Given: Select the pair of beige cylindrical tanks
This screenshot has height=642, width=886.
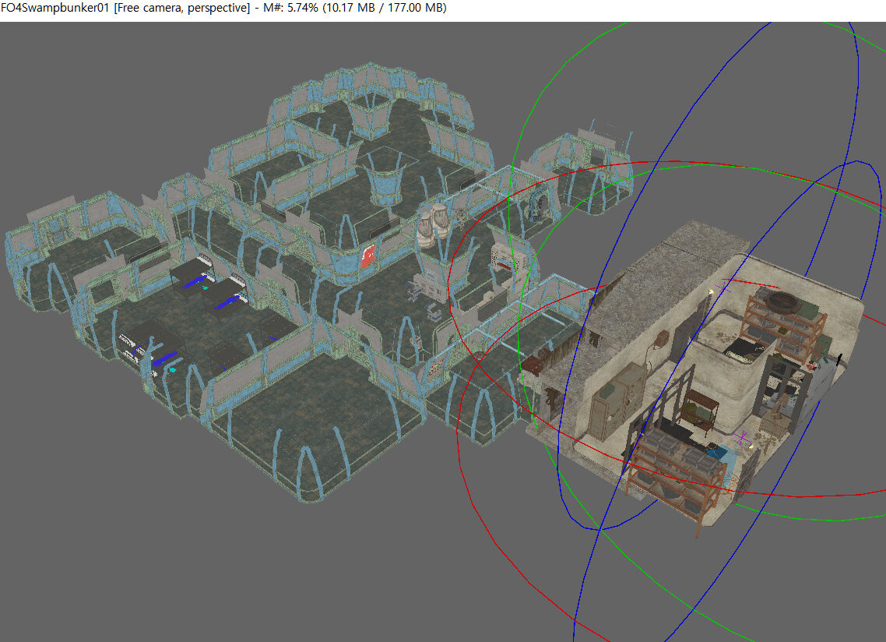Looking at the screenshot, I should coord(434,226).
